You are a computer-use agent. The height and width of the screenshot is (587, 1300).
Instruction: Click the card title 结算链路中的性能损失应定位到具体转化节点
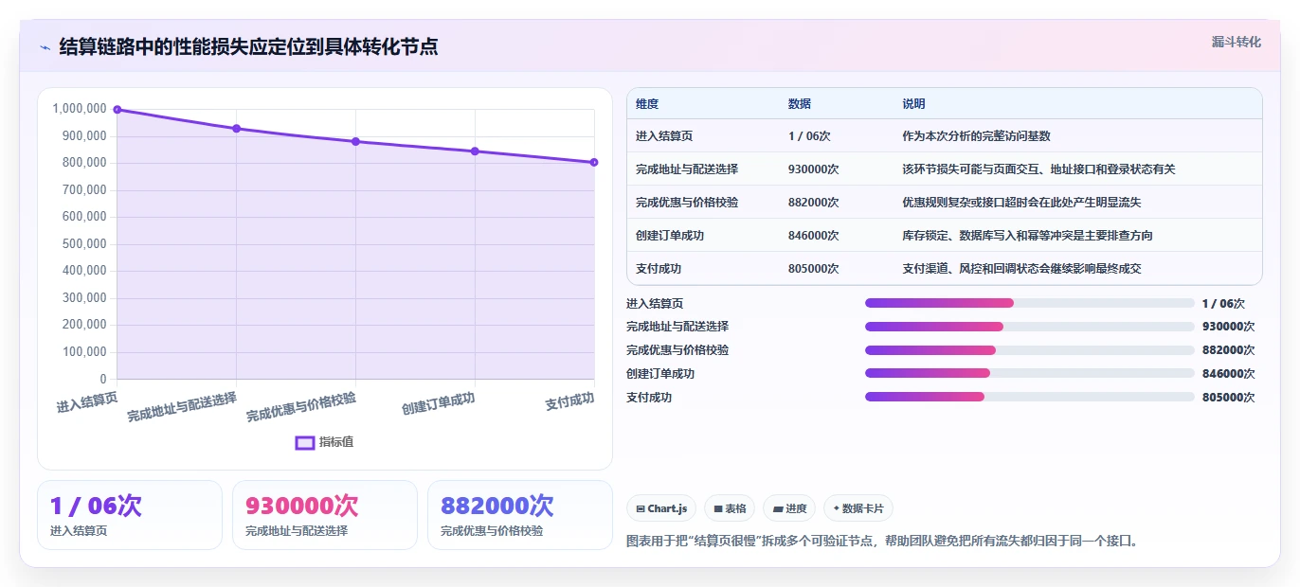[x=248, y=47]
